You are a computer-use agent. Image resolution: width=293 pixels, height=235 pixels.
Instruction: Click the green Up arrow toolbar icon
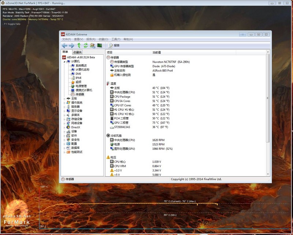79,46
